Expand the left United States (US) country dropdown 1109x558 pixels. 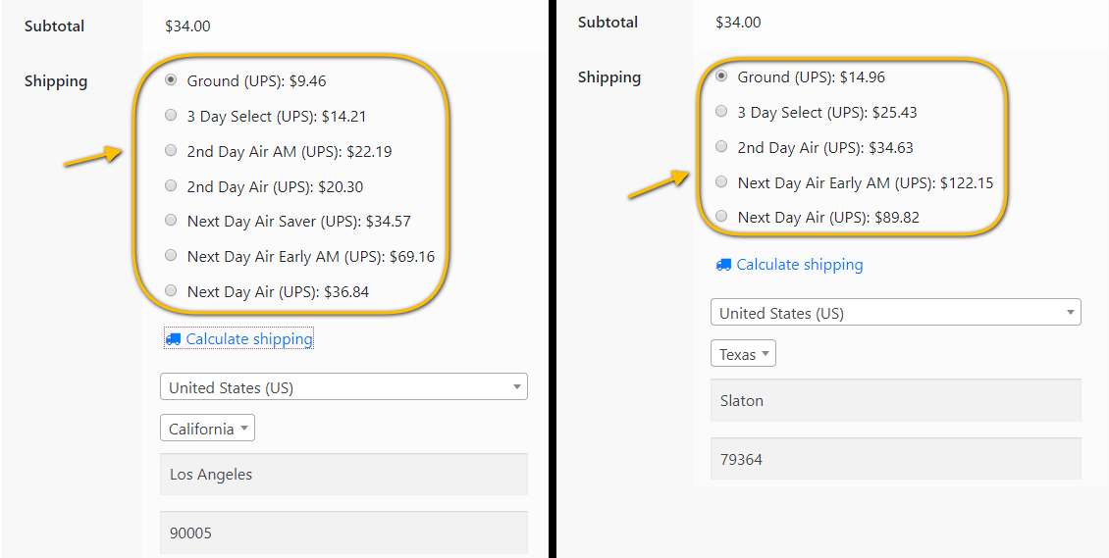pyautogui.click(x=343, y=387)
